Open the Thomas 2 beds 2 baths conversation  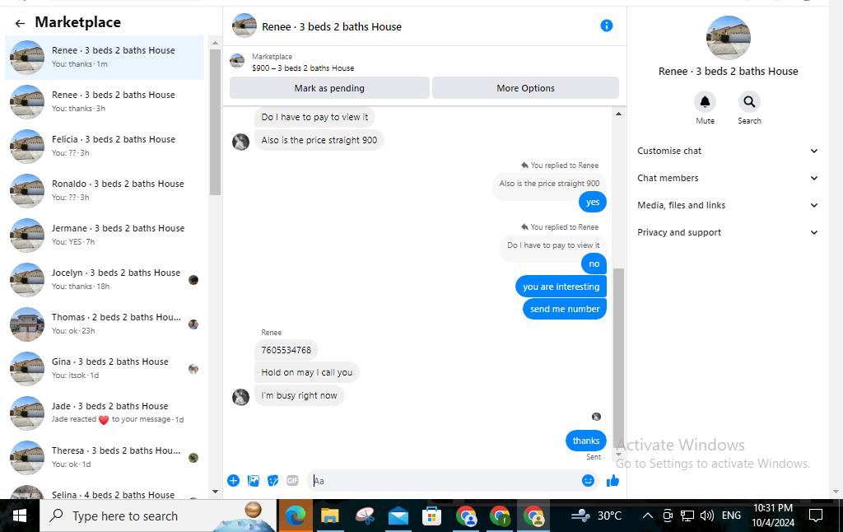tap(105, 324)
